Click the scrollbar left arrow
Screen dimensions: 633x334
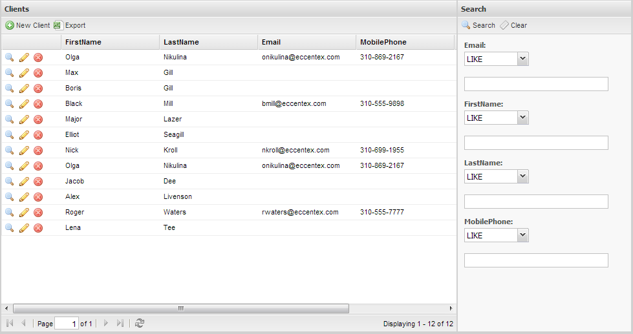click(x=6, y=309)
